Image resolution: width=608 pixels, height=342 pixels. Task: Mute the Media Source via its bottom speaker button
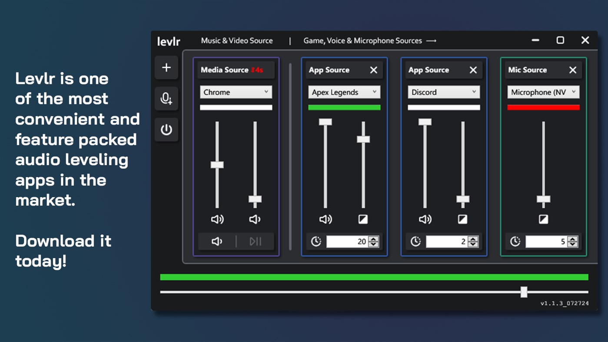217,241
